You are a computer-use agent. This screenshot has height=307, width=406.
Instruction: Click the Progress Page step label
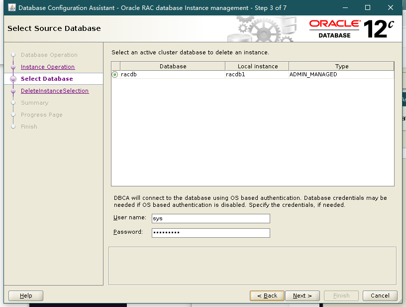coord(42,115)
